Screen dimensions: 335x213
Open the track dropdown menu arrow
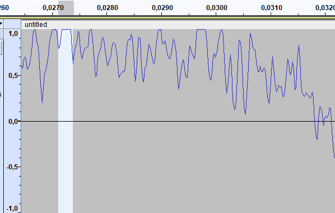point(1,24)
